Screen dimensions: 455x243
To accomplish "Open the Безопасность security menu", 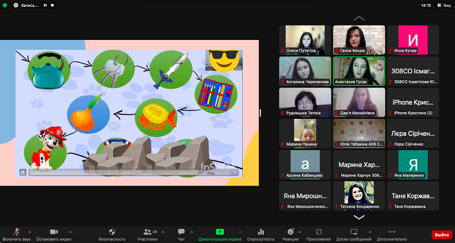I will pyautogui.click(x=112, y=234).
